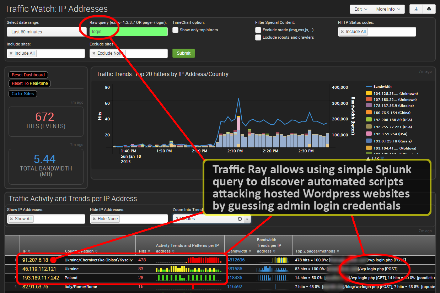Screen dimensions: 440x293
Task: Click the purple 178.137.36.9 (Ukraine) legend swatch
Action: pos(369,105)
